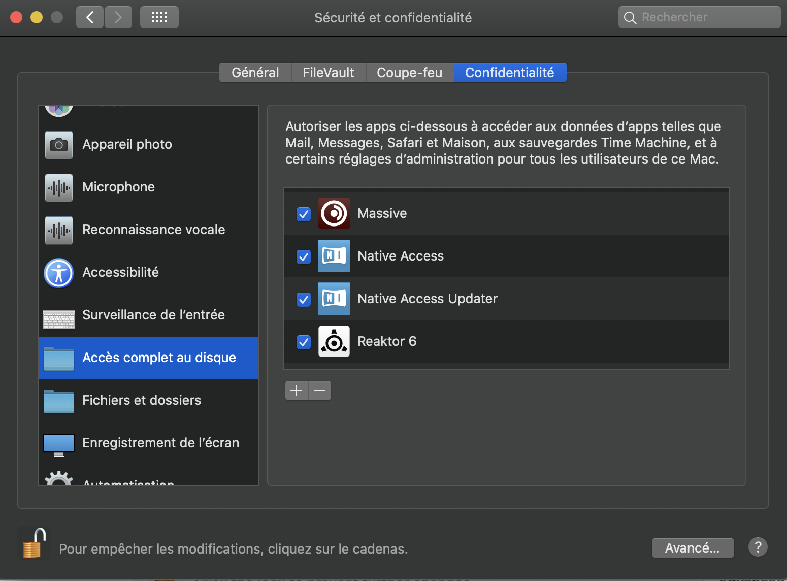The image size is (787, 581).
Task: Open the Avancé… button
Action: [x=693, y=548]
